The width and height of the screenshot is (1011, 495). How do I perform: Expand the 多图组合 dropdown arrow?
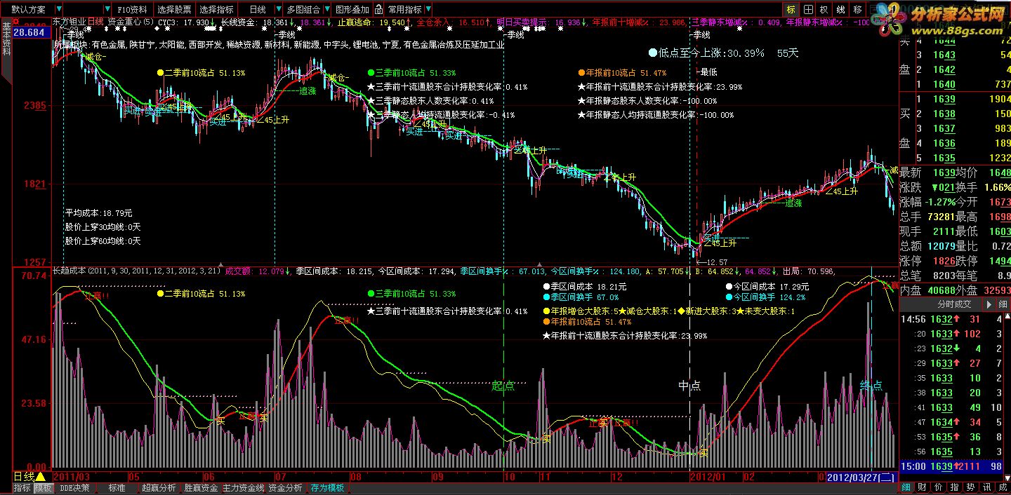tap(326, 10)
